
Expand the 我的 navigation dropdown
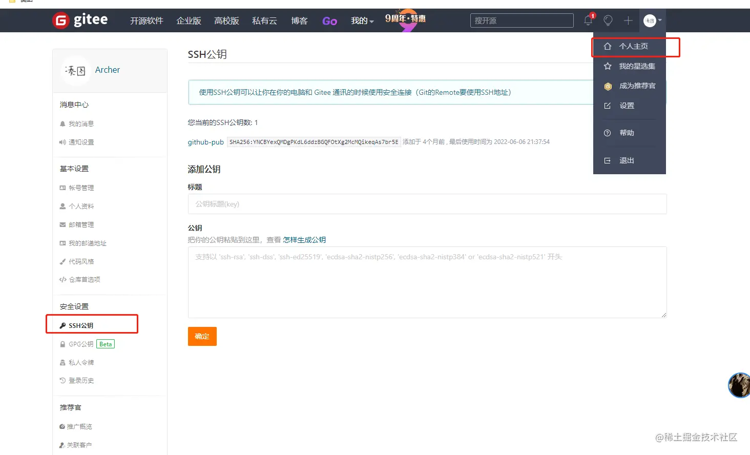(362, 20)
